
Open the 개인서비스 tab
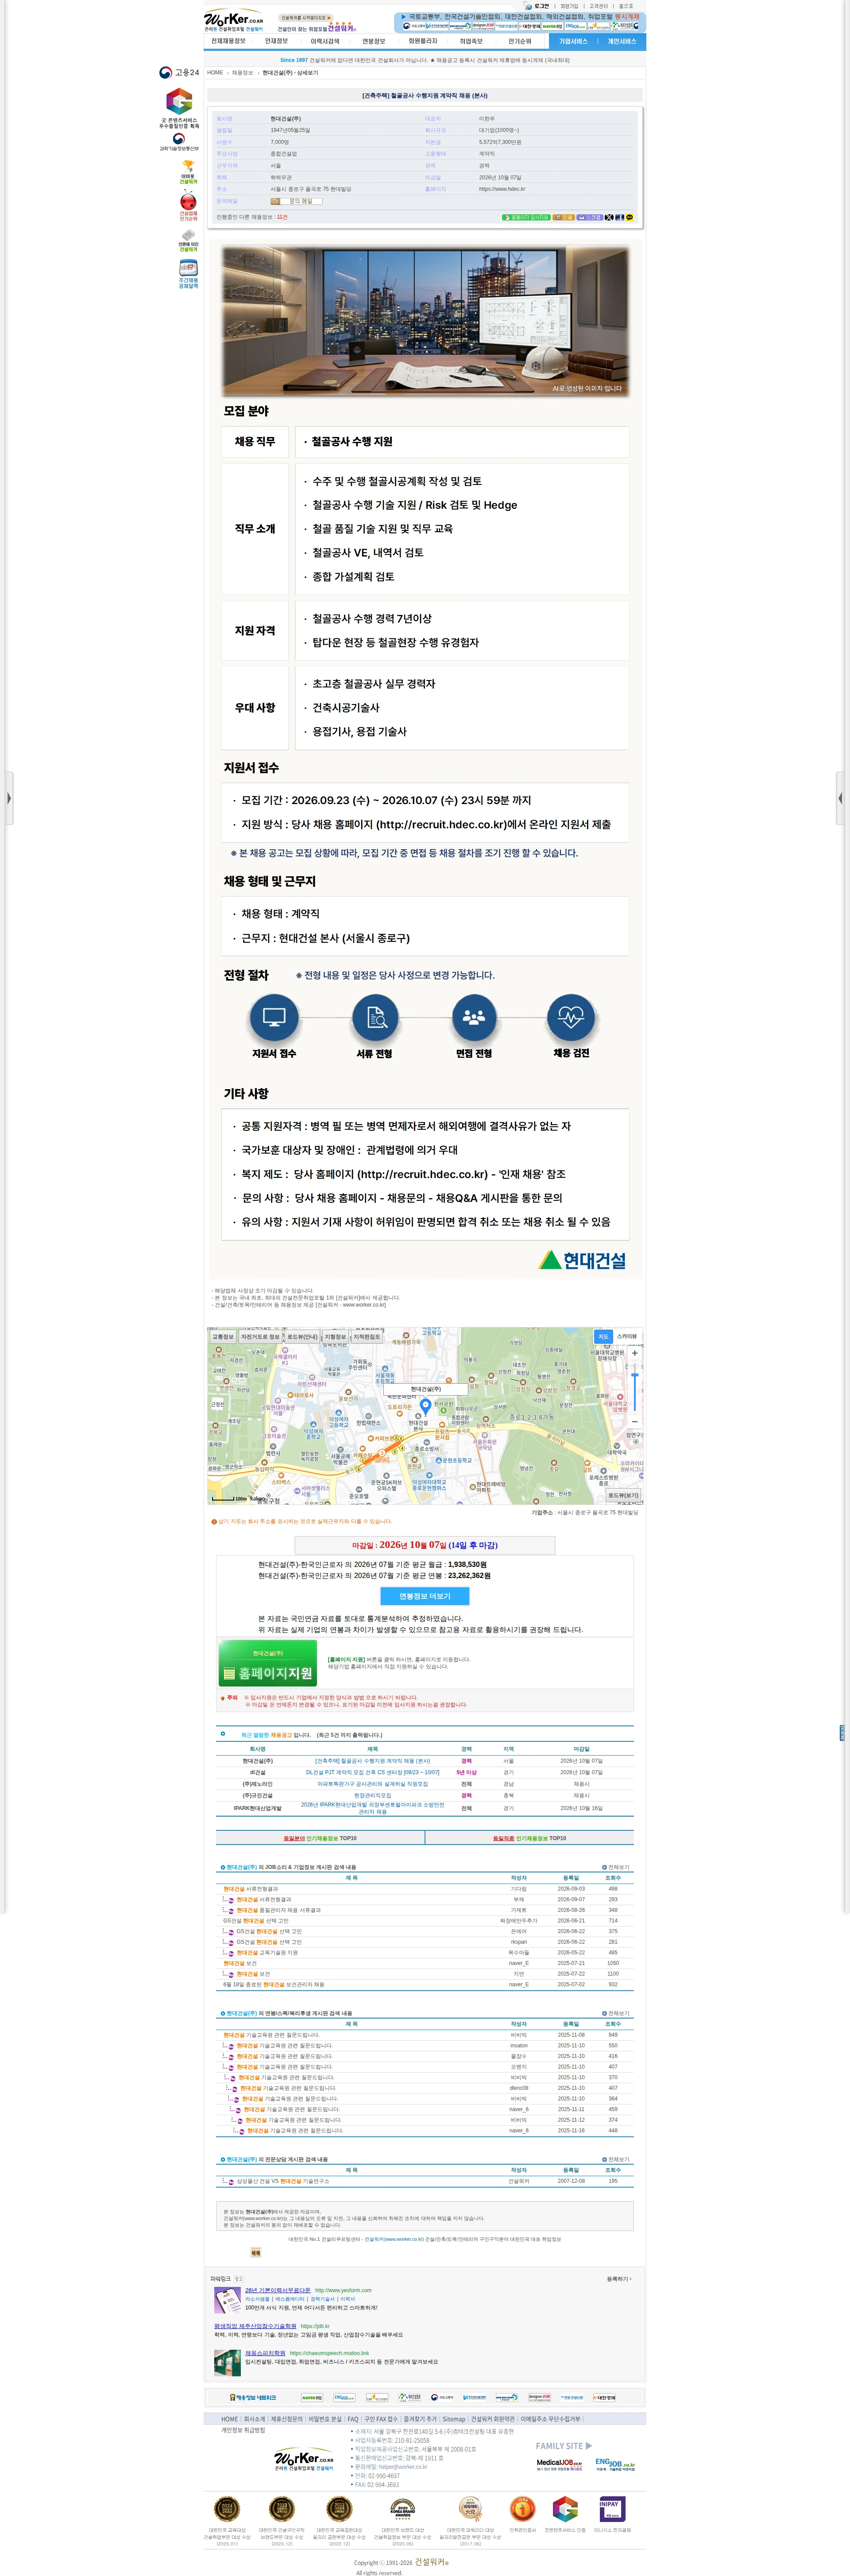622,42
